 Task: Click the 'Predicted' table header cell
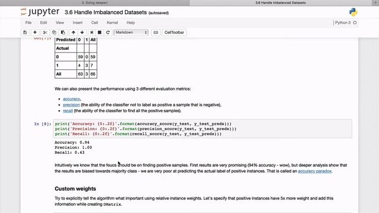66,40
